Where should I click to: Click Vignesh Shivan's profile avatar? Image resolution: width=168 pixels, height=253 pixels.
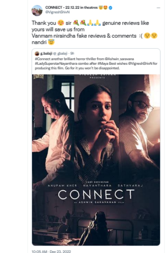pyautogui.click(x=37, y=10)
